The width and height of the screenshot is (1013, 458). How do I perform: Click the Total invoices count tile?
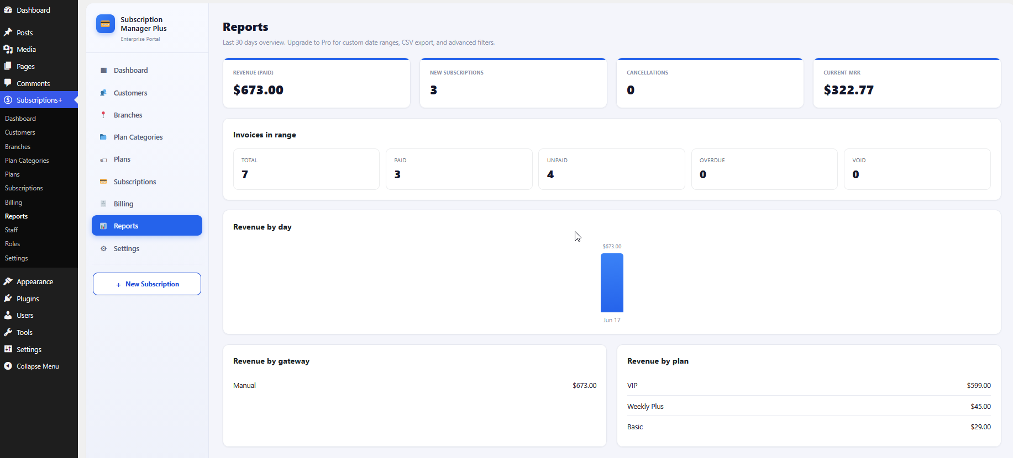306,169
